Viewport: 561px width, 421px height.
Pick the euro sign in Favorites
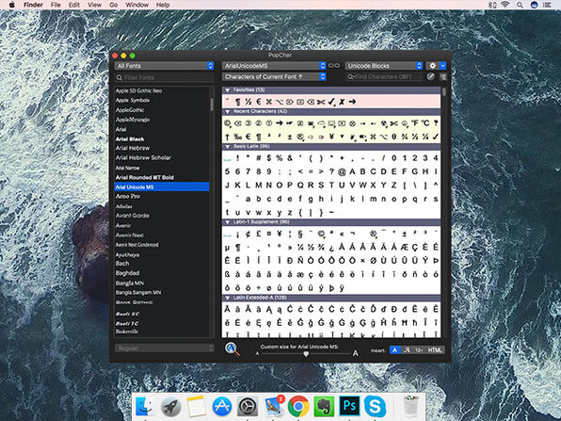tap(258, 102)
